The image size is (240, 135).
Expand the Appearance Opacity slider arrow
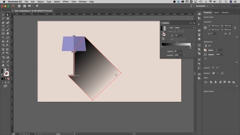click(x=224, y=54)
